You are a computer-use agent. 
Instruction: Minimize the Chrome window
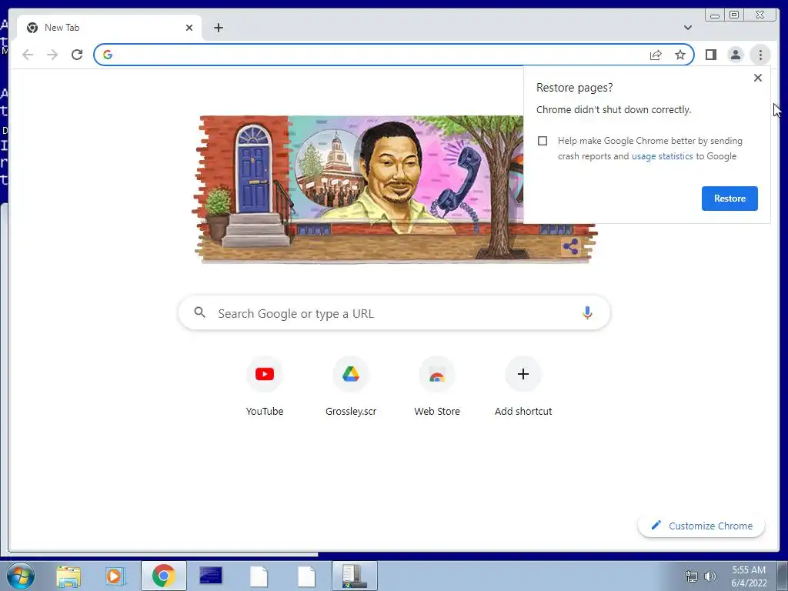[x=715, y=15]
